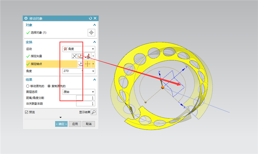Screen dimensions: 258x154
Task: Open the 图层选项 dropdown showing 原始
Action: pyautogui.click(x=79, y=92)
